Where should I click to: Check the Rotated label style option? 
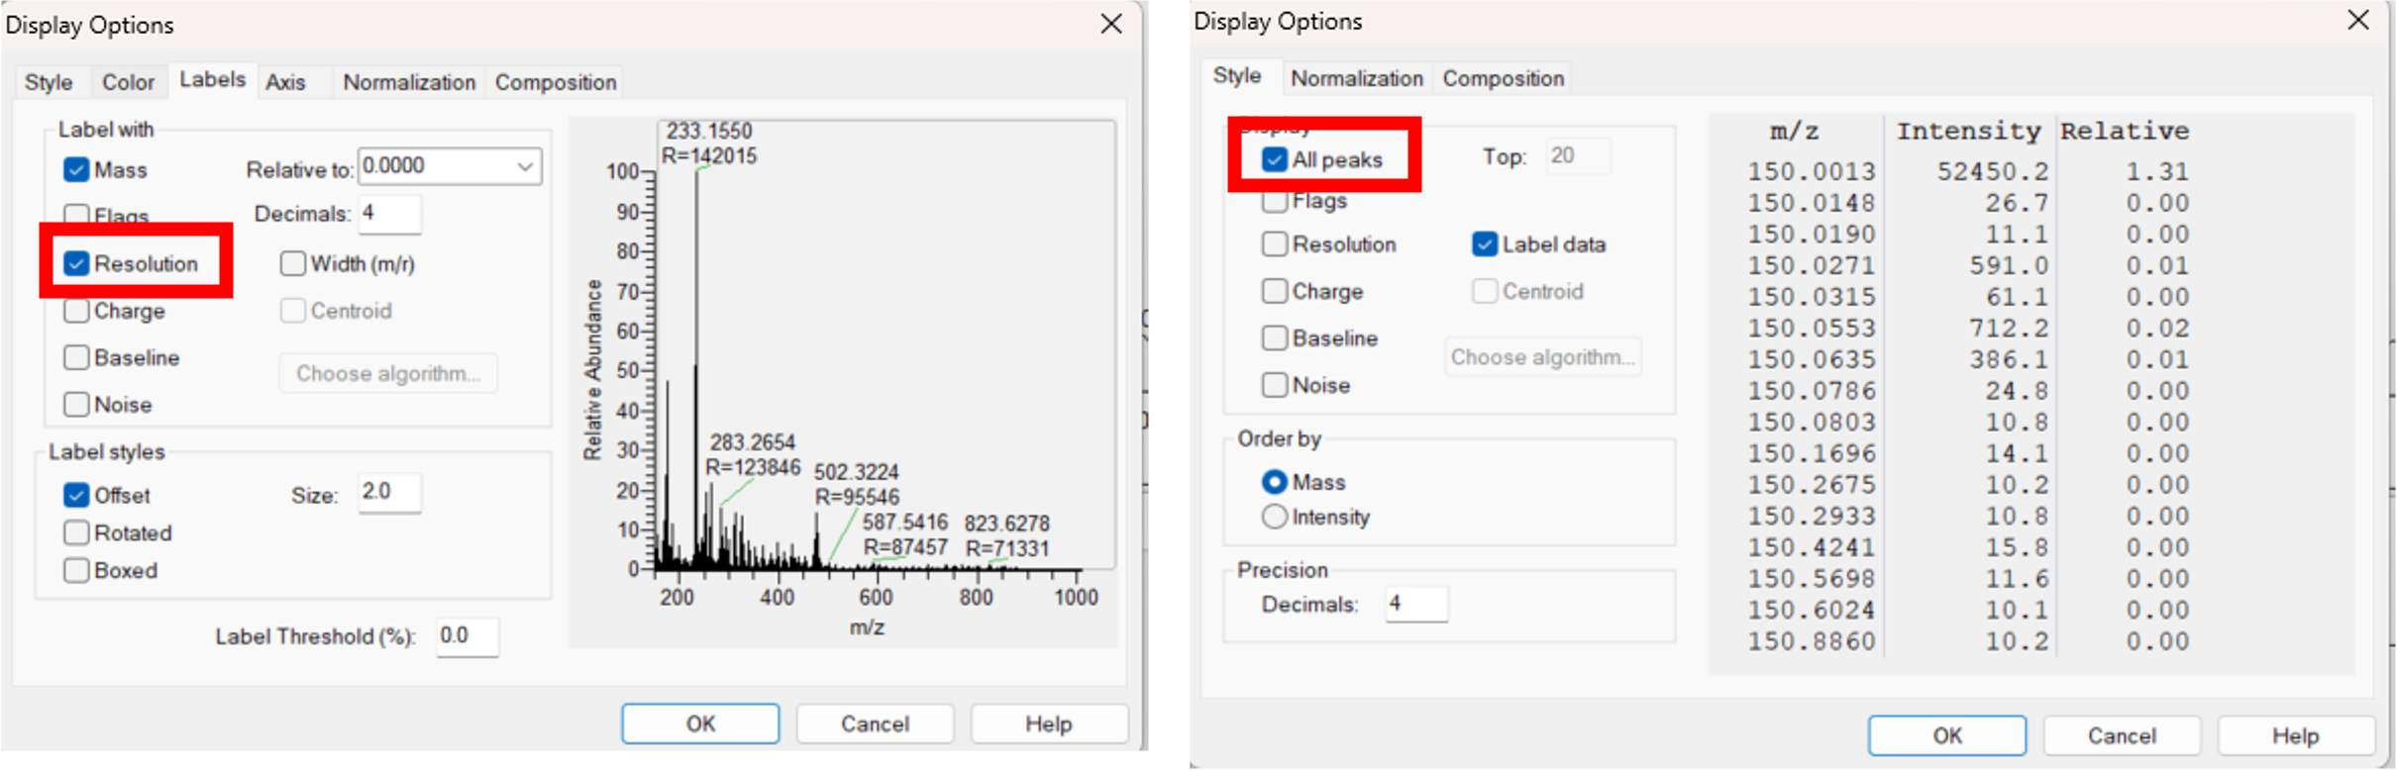click(x=76, y=533)
